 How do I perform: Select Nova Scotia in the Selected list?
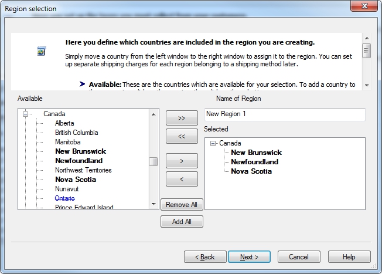(251, 171)
